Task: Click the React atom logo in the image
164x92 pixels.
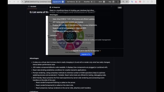Action: tap(70, 36)
